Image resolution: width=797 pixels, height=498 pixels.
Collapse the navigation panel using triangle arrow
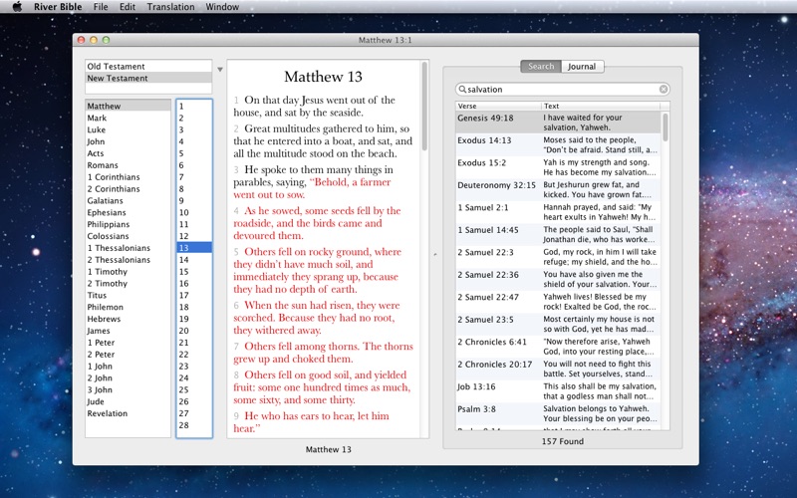click(219, 70)
